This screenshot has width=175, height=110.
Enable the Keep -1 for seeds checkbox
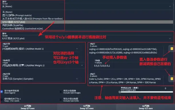coord(2,99)
